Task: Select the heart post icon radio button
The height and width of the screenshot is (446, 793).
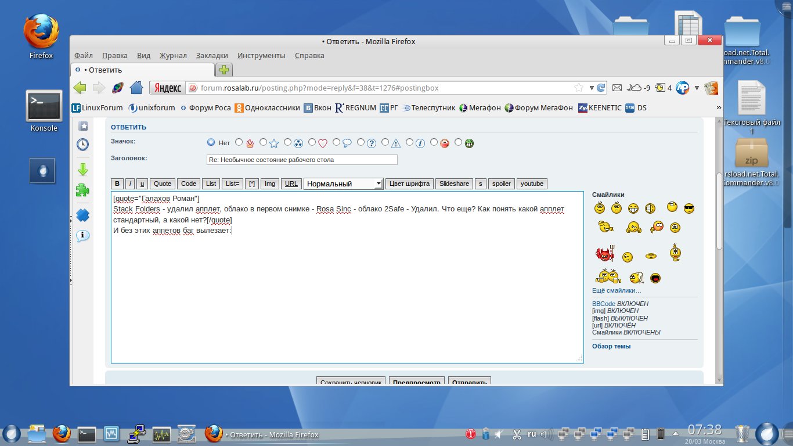Action: (x=312, y=142)
